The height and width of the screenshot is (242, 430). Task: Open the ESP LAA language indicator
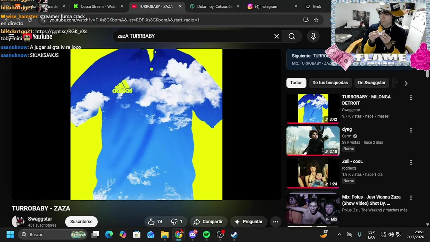click(x=371, y=234)
